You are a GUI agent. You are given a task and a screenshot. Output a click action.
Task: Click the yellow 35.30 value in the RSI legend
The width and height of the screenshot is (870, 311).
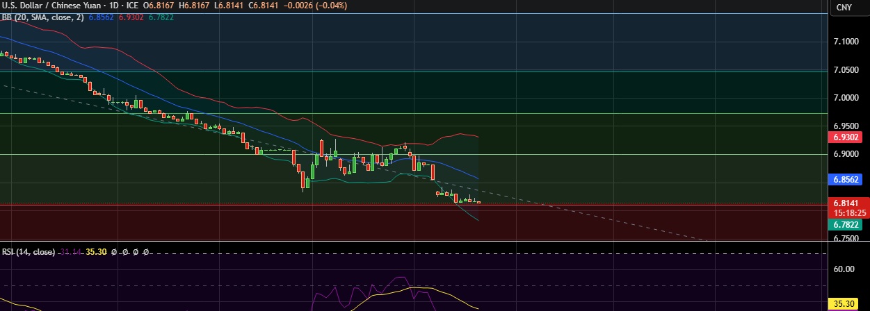(x=97, y=253)
